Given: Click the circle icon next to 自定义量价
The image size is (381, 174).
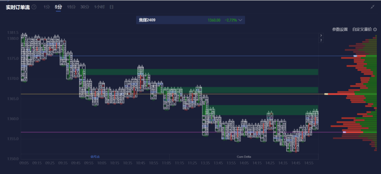Looking at the screenshot, I should point(375,29).
